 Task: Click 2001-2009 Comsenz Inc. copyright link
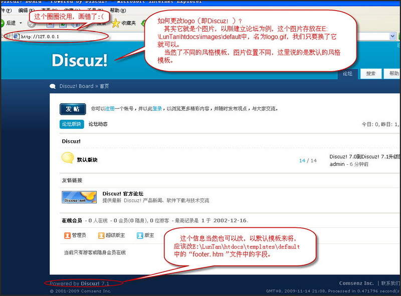point(80,291)
